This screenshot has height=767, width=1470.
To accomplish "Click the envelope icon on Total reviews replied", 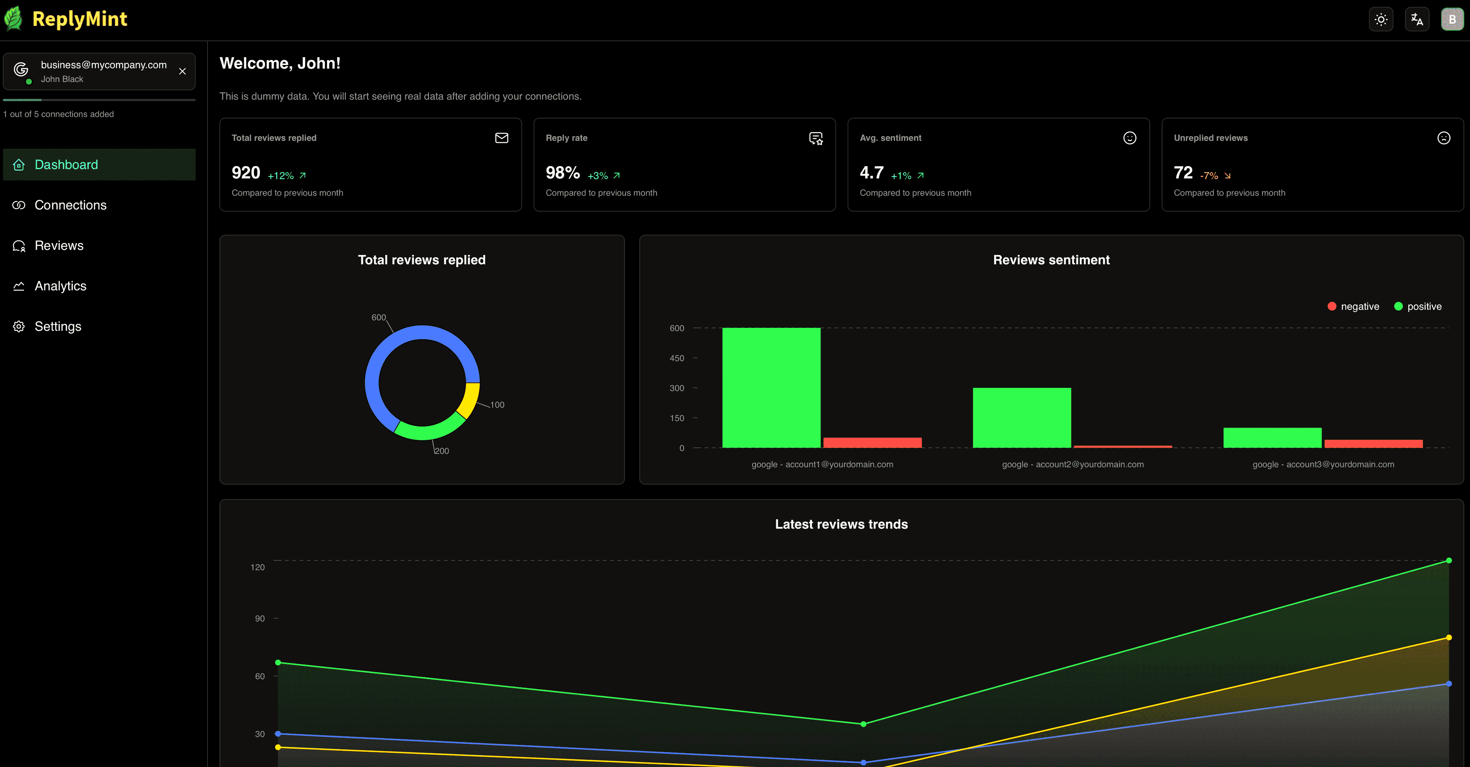I will point(501,137).
